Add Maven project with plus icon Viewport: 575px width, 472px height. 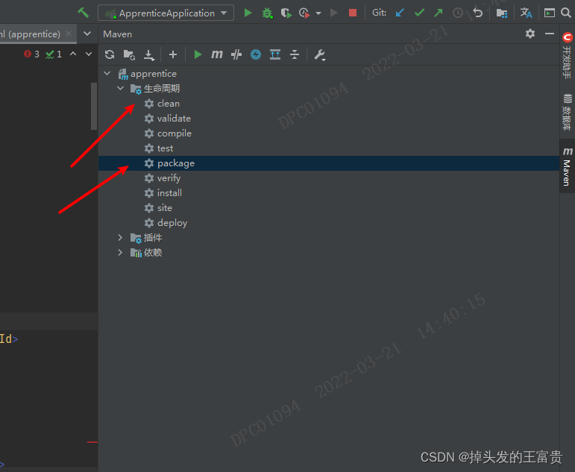coord(173,54)
